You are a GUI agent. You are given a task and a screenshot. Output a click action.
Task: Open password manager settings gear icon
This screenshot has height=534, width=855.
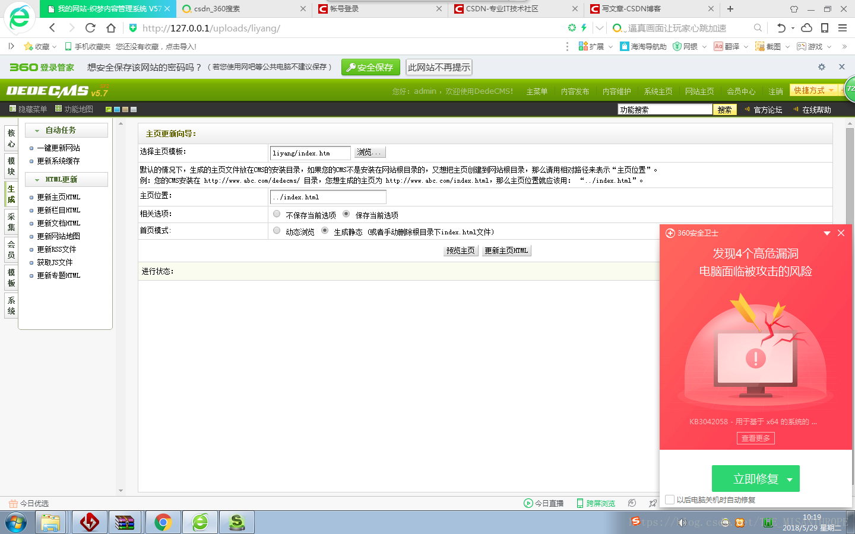[x=822, y=67]
